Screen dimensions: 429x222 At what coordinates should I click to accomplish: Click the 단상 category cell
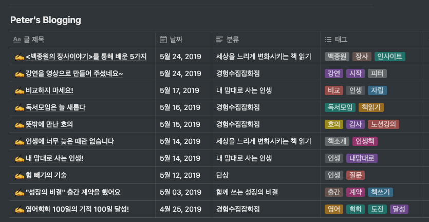coord(266,175)
